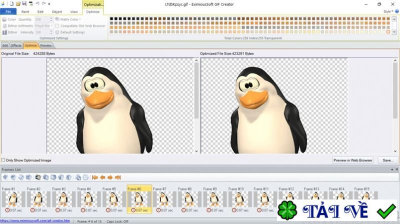This screenshot has height=224, width=400.
Task: Open the Customize Quick Access Toolbar arrow
Action: (49, 4)
